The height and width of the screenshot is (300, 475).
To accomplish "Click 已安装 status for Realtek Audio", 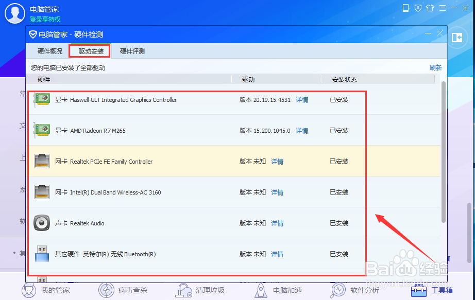I will (339, 223).
